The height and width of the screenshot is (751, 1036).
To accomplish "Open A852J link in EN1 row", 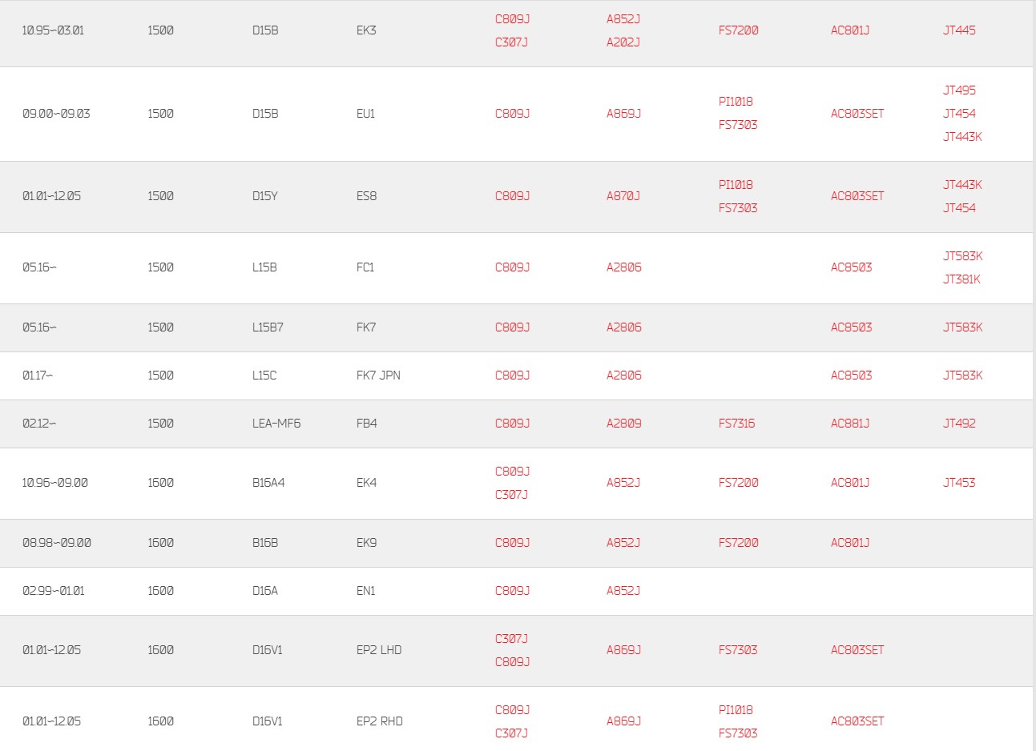I will [623, 591].
